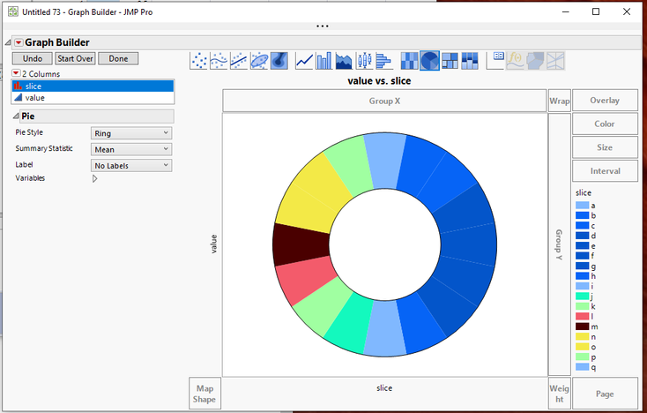Click the Start Over button
Screen dimensions: 647x413
coord(75,58)
